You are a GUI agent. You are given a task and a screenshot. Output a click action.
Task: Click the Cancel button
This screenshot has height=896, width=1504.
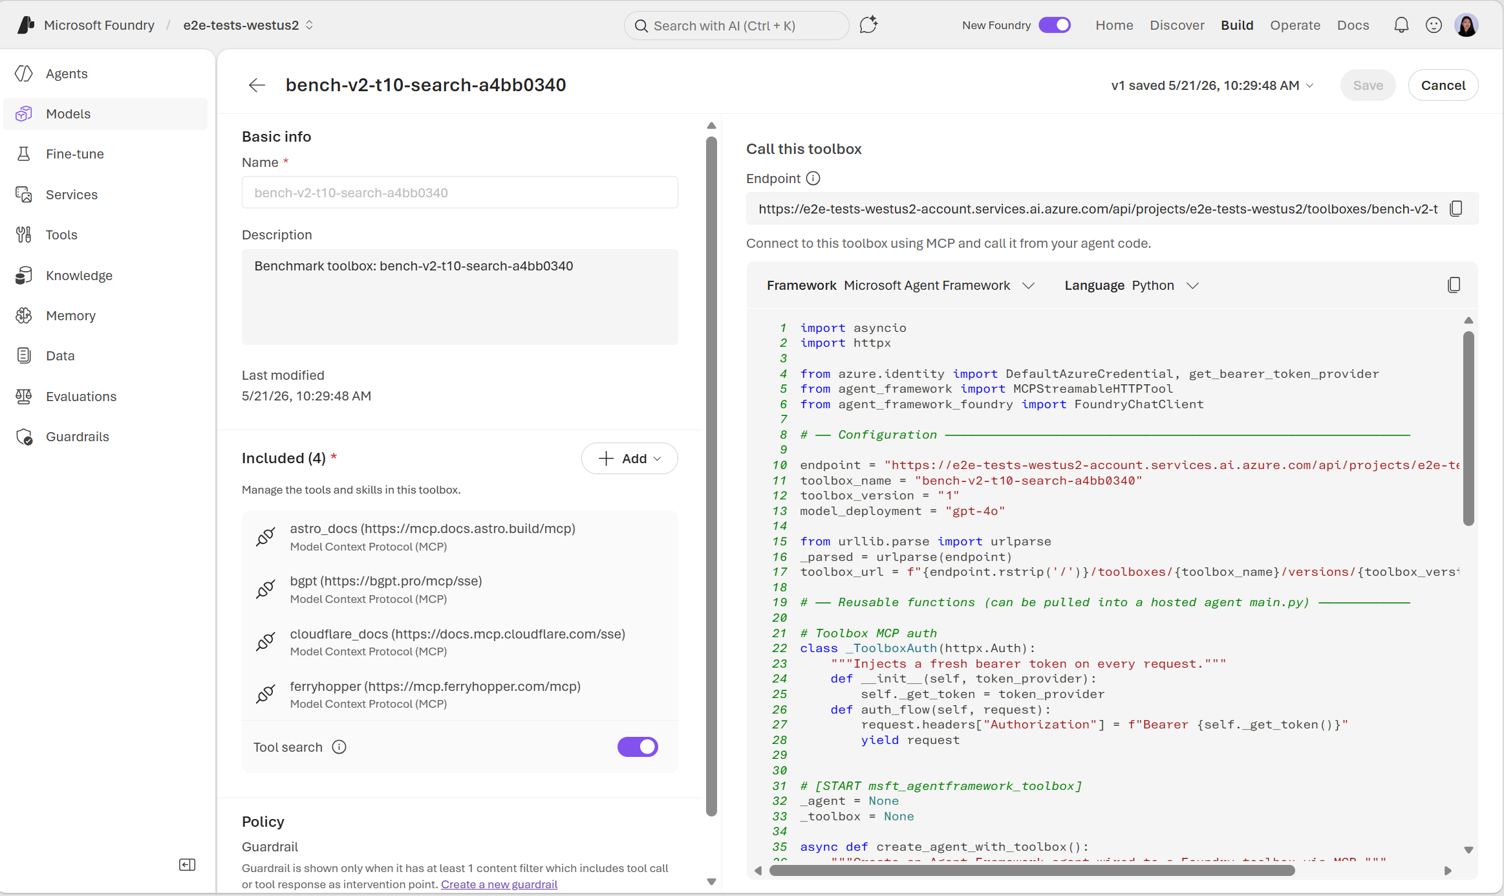coord(1443,85)
